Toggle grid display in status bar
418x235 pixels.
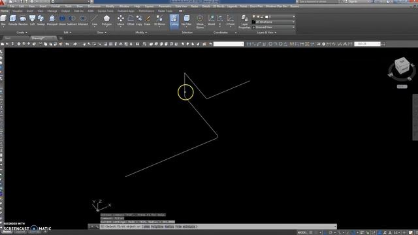[x=311, y=232]
